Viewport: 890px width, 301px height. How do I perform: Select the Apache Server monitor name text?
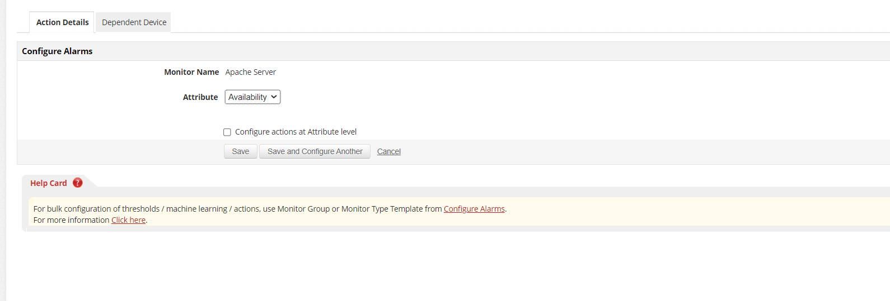(250, 72)
